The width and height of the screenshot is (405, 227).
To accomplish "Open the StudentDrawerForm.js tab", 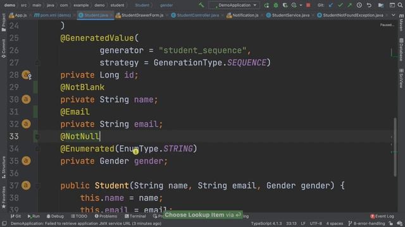I will [x=140, y=15].
